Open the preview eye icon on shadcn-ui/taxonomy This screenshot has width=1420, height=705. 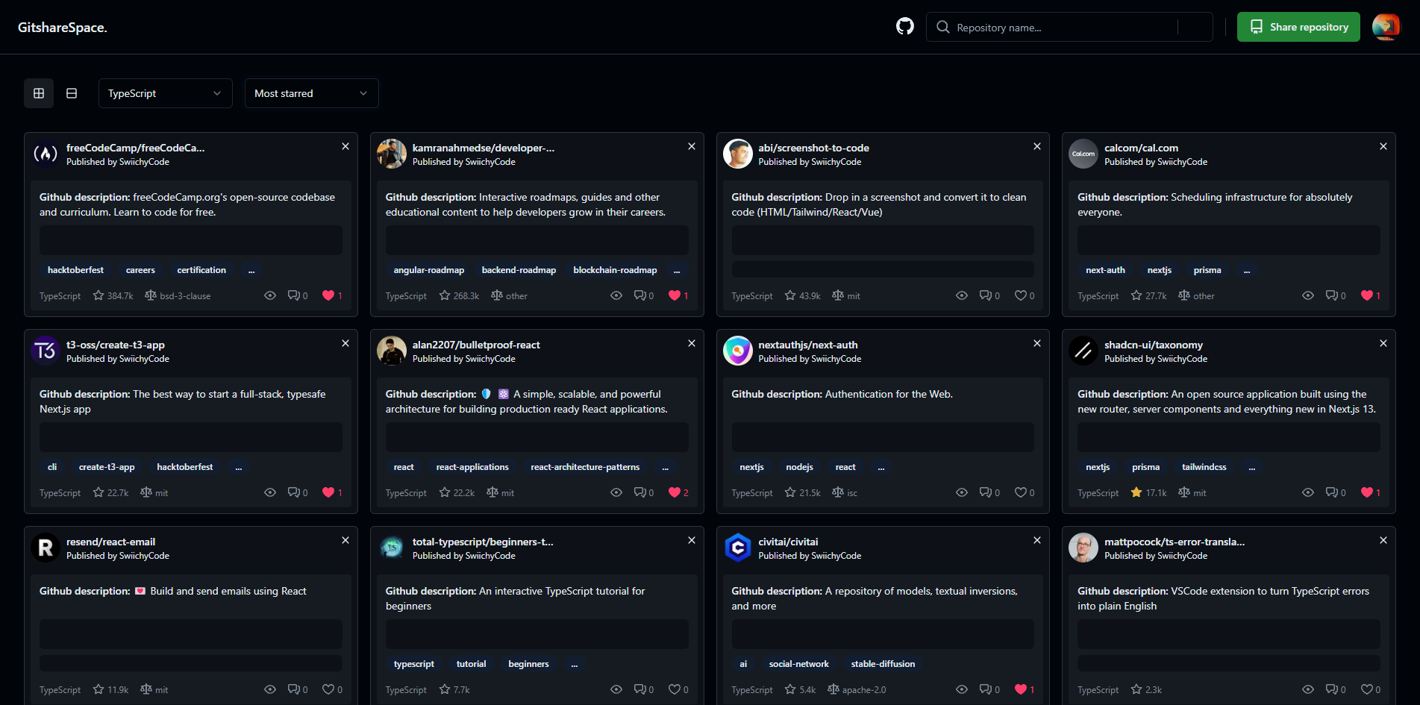tap(1307, 492)
